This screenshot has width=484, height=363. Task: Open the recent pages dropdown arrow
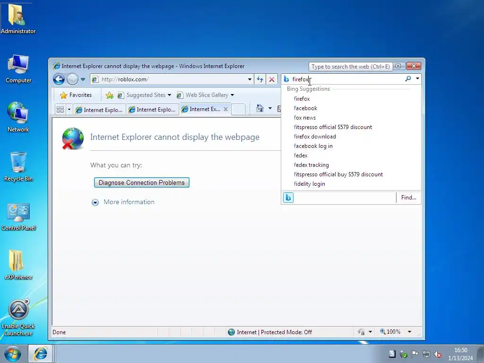(83, 79)
